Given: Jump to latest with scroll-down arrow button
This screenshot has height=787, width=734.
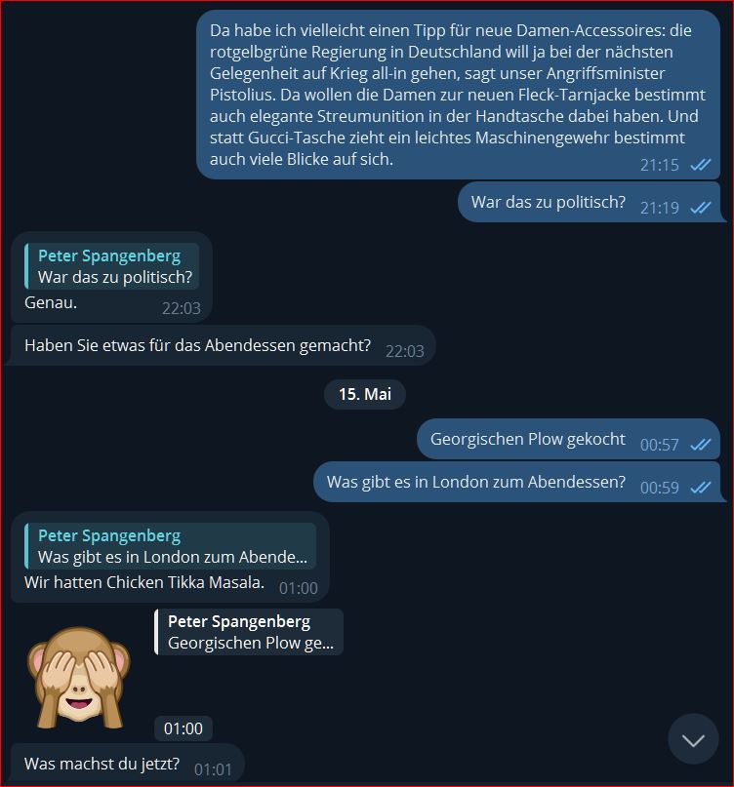Looking at the screenshot, I should 693,739.
